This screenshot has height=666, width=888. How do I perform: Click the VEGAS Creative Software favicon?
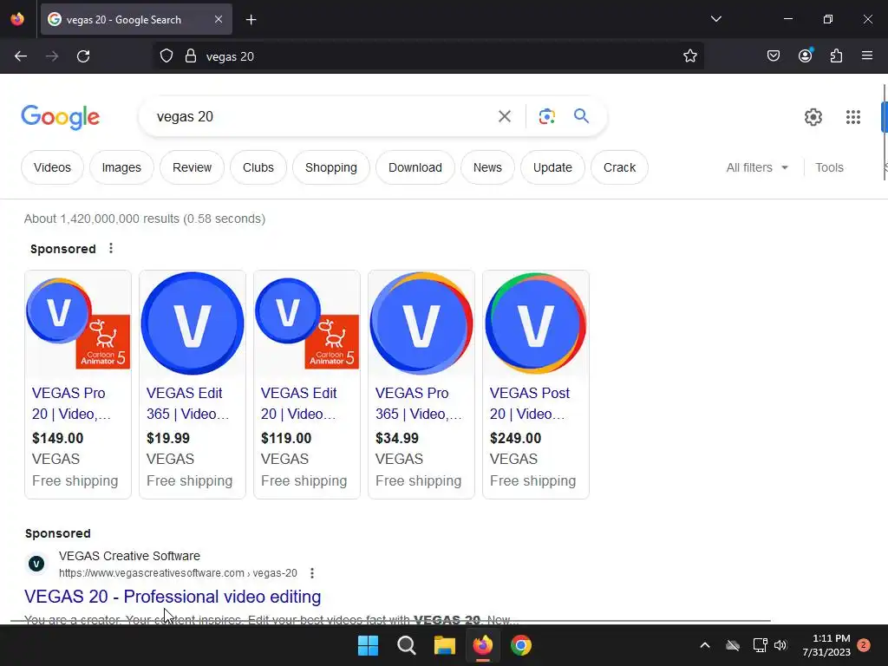(x=36, y=564)
